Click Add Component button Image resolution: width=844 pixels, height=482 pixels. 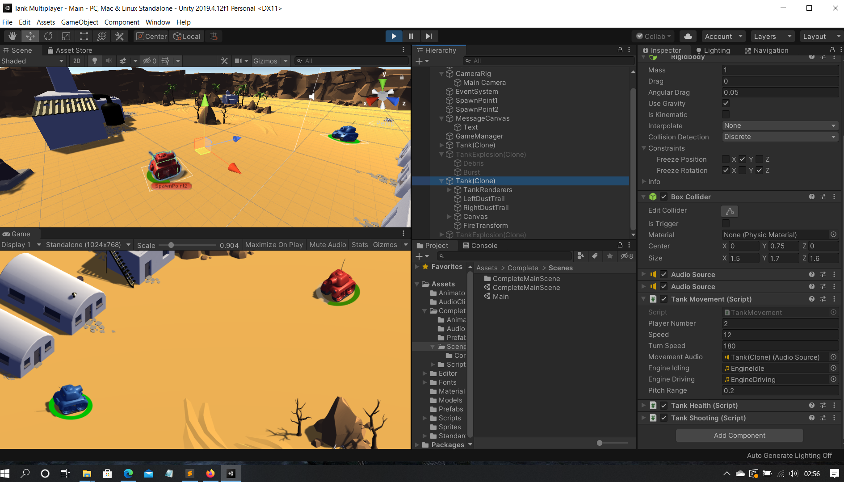739,436
